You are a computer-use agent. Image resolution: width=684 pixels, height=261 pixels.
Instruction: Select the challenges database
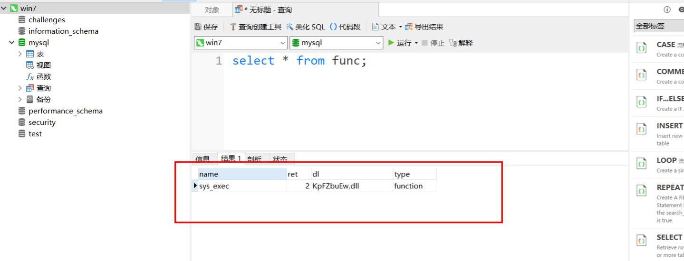[x=47, y=20]
